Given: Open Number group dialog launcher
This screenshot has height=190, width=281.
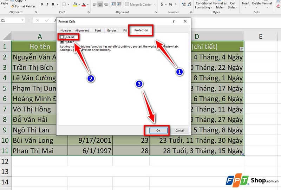Looking at the screenshot, I should pyautogui.click(x=191, y=12).
